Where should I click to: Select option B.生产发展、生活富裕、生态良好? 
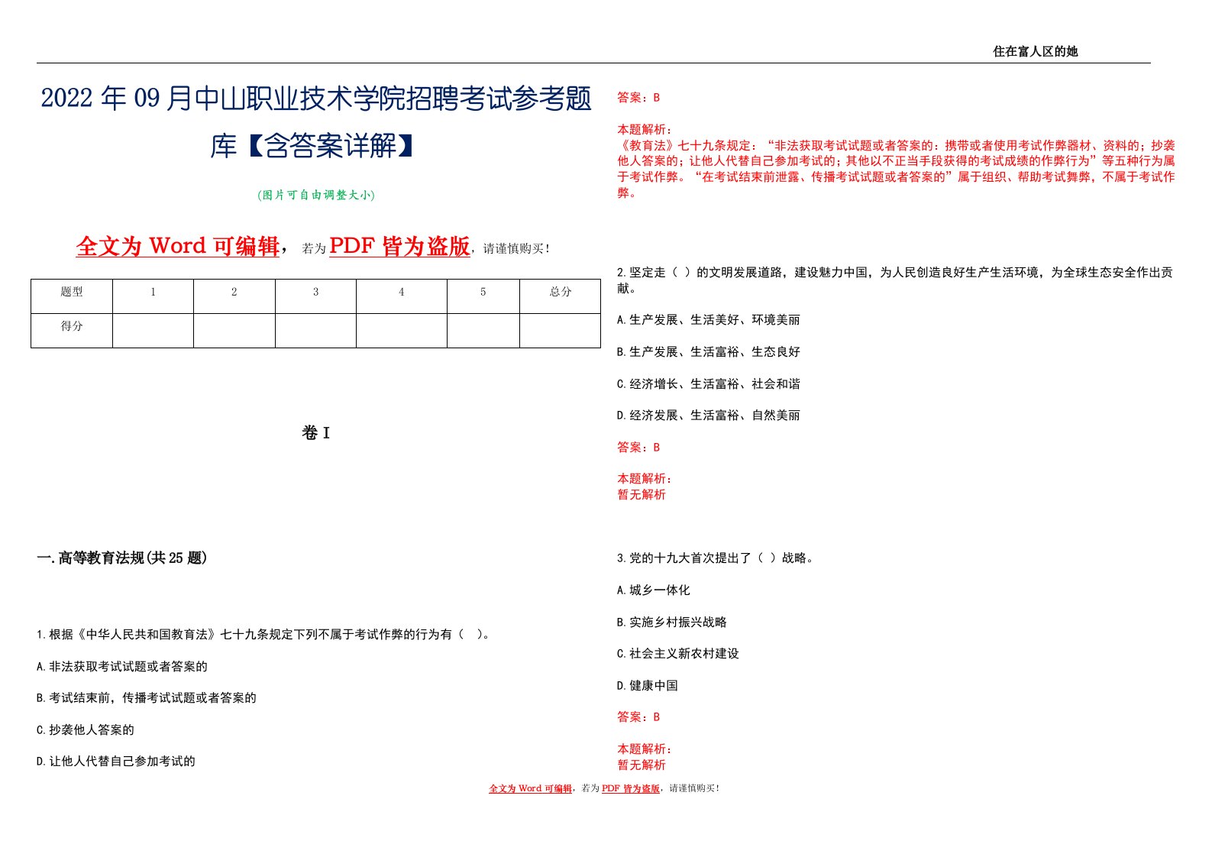click(709, 352)
